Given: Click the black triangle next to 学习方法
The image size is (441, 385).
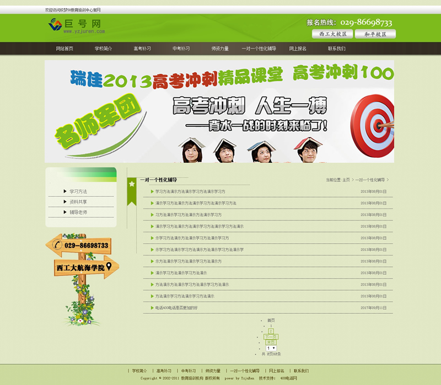Looking at the screenshot, I should [x=65, y=191].
